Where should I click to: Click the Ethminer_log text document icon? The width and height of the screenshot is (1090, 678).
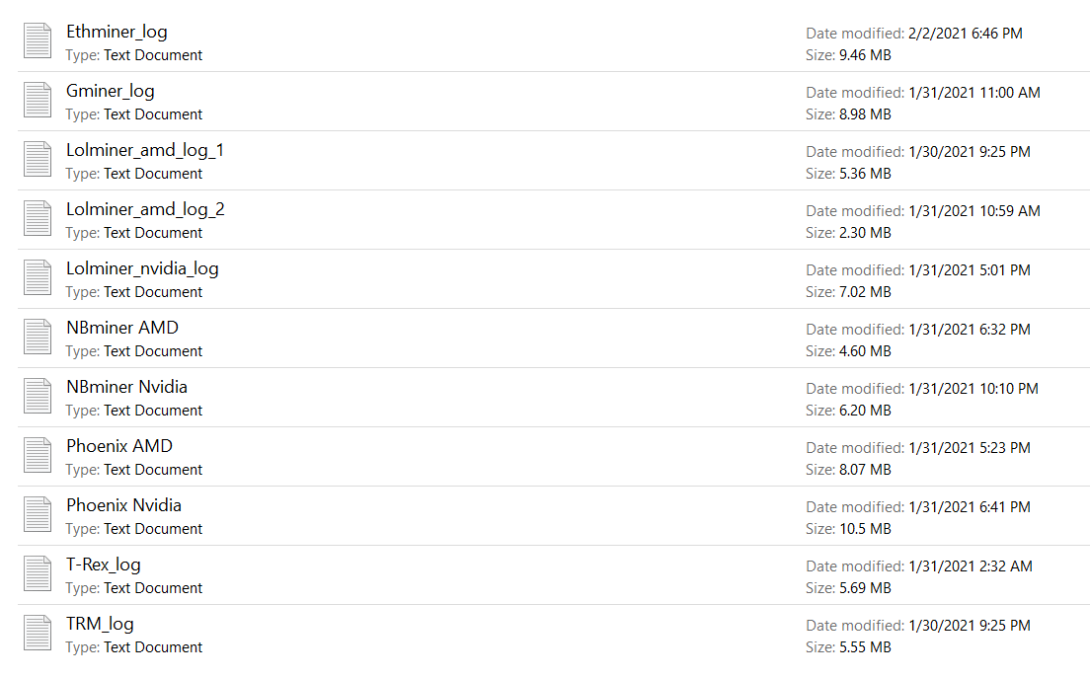pos(38,41)
